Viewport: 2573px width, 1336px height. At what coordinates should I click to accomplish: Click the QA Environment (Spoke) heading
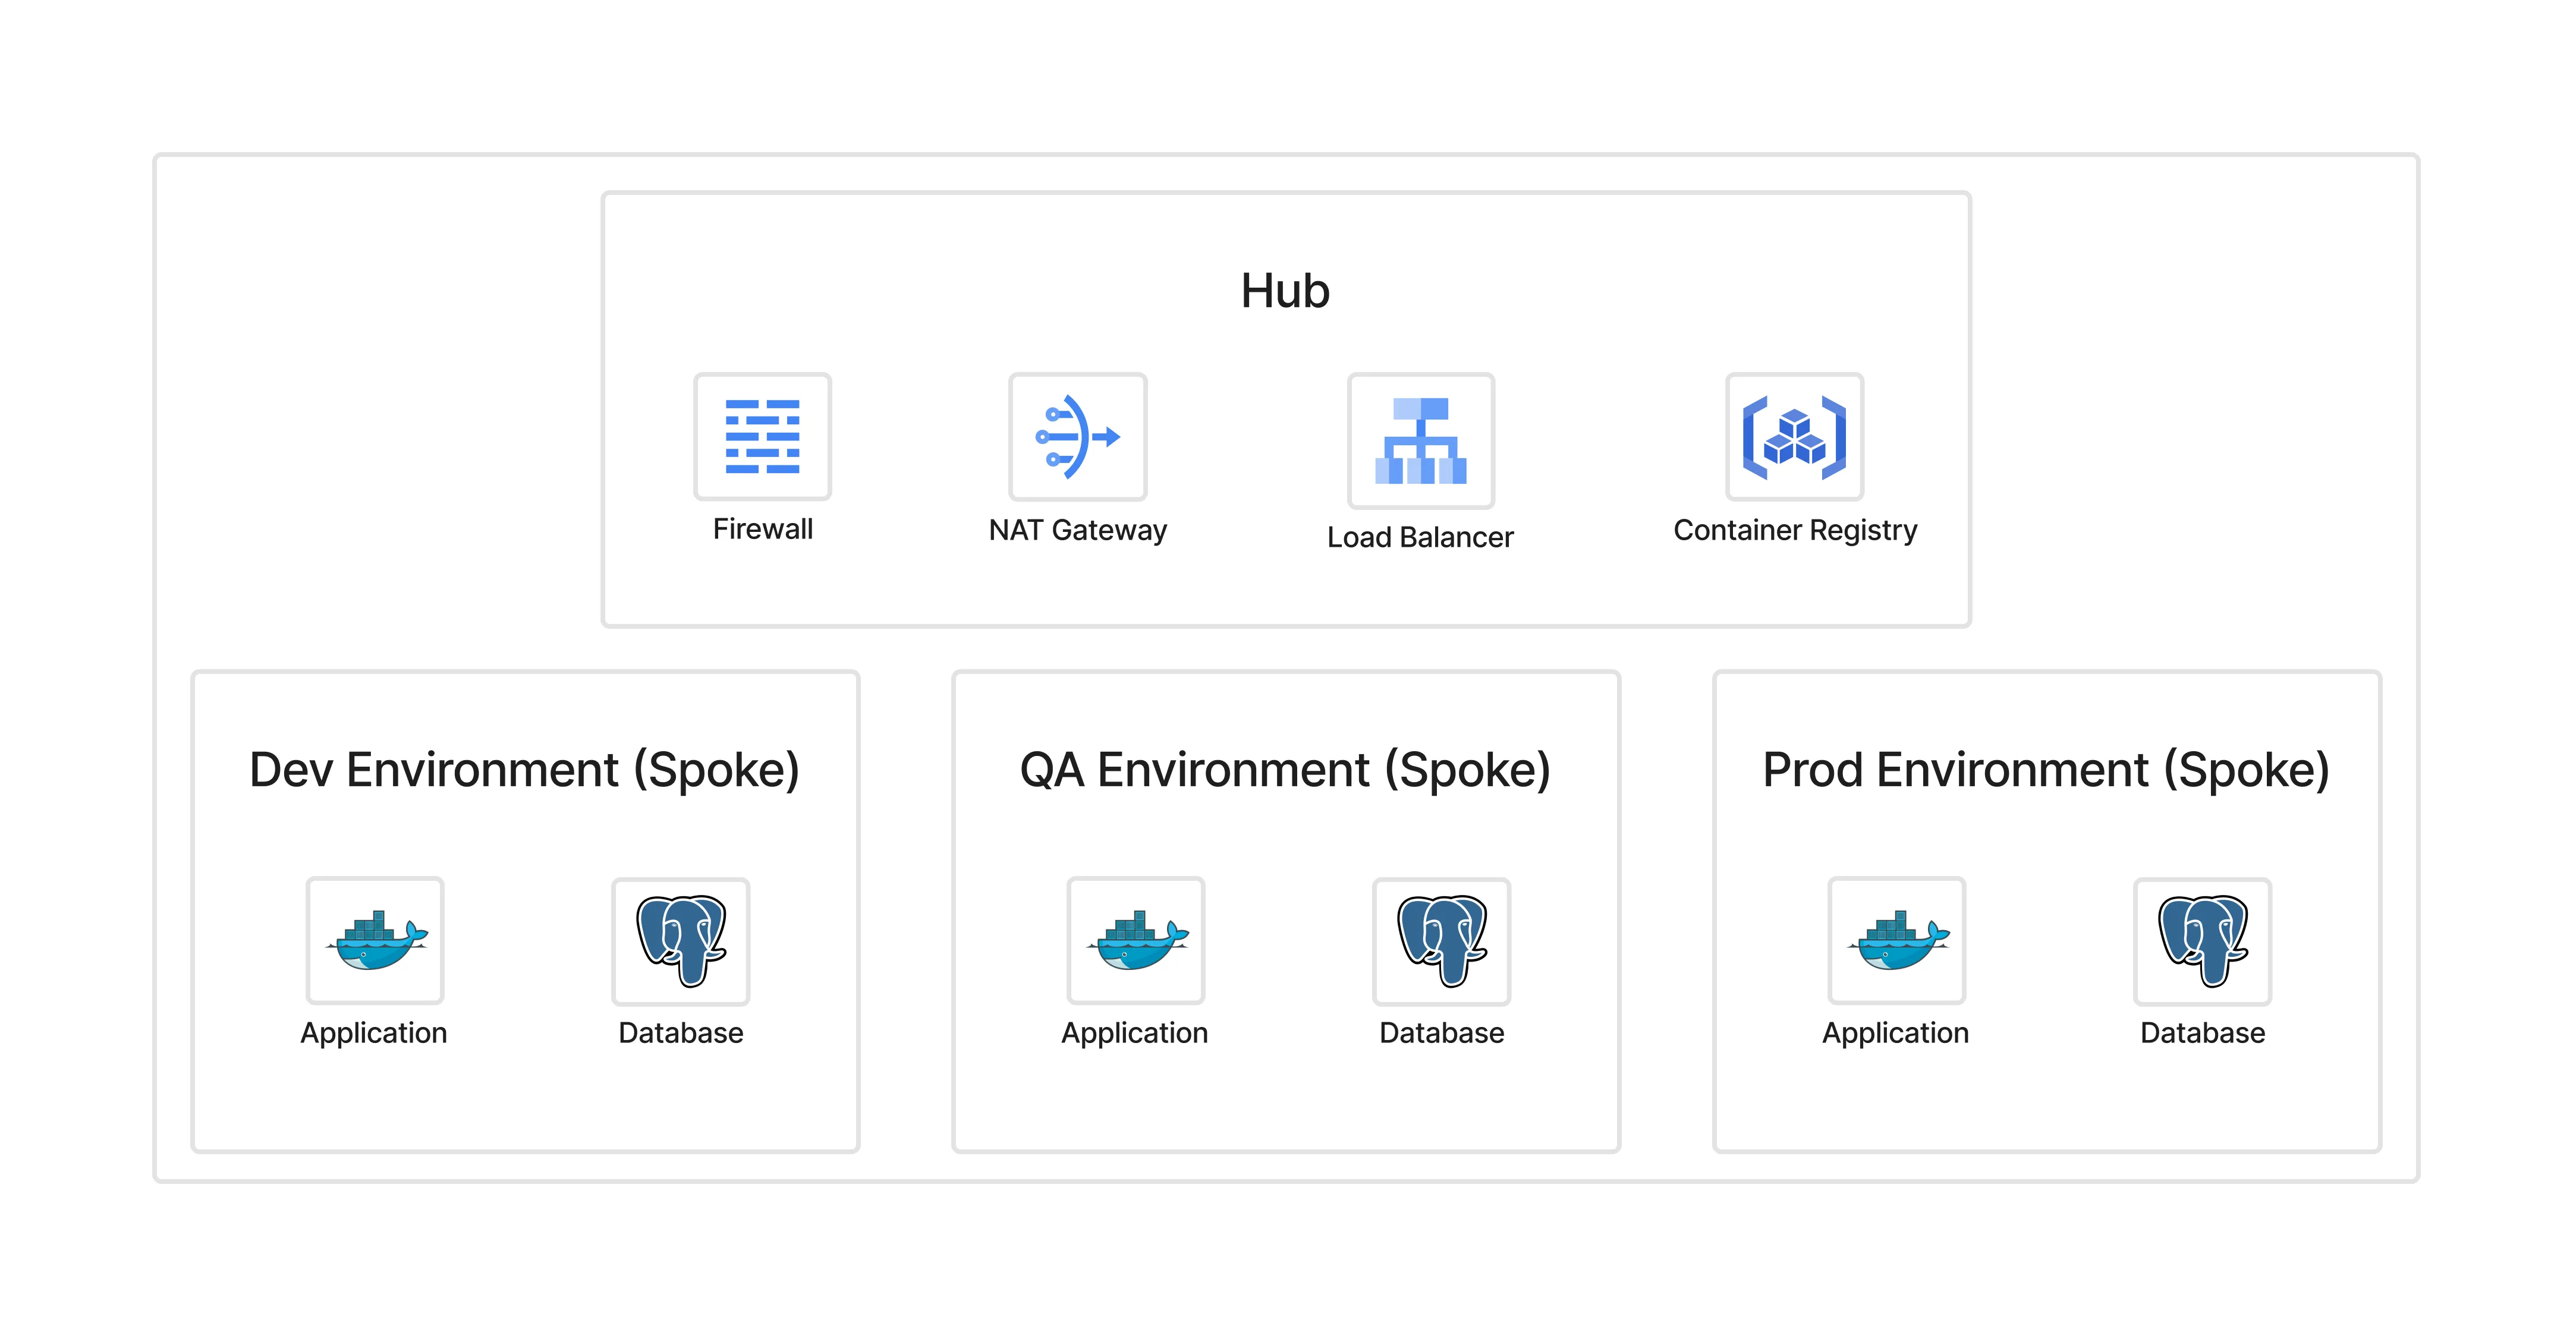pos(1285,769)
